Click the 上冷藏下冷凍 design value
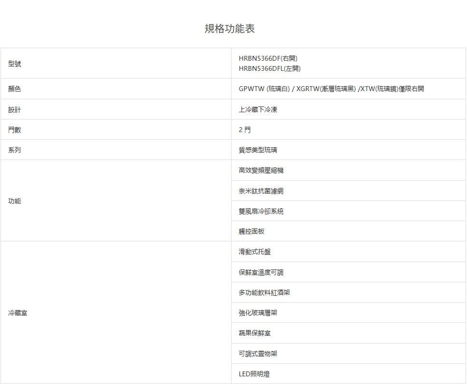Screen dimensions: 467x384 (258, 110)
